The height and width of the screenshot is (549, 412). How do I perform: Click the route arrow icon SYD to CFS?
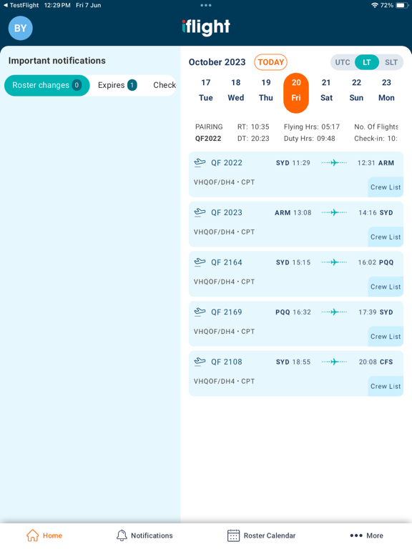click(334, 361)
